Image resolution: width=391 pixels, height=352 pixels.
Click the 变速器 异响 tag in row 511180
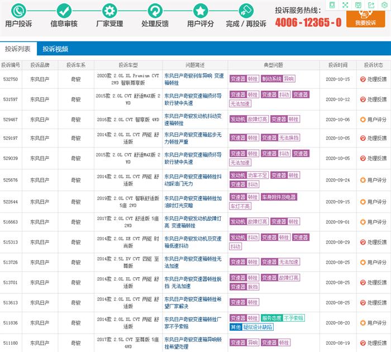(x=244, y=343)
